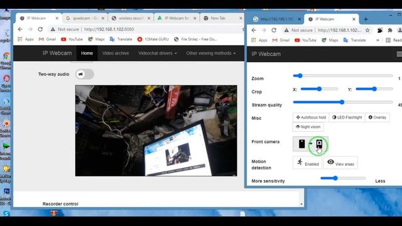The image size is (402, 226).
Task: Click IP Webcam brand title in right window
Action: (266, 54)
